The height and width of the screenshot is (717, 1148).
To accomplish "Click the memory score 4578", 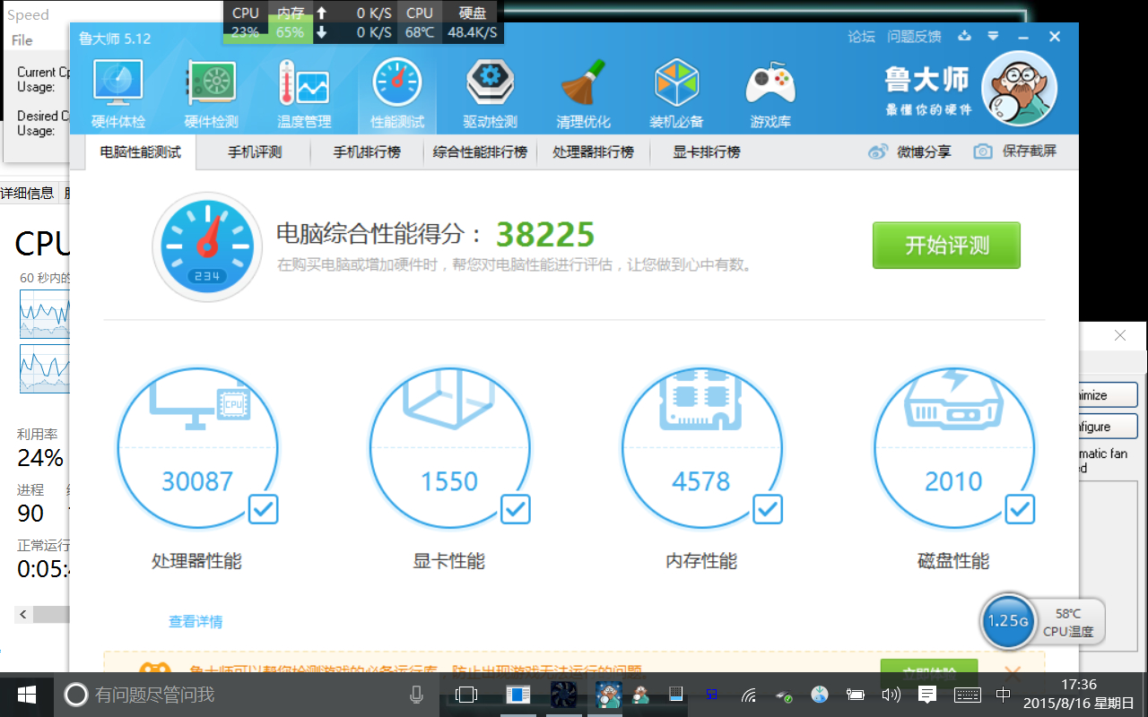I will point(701,481).
